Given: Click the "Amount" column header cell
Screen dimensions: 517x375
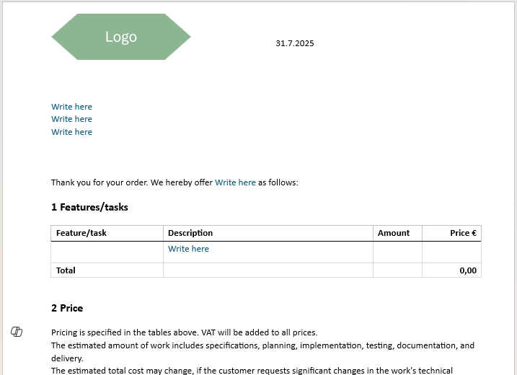Looking at the screenshot, I should [x=394, y=233].
